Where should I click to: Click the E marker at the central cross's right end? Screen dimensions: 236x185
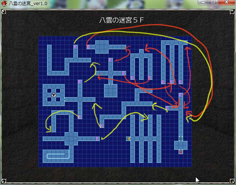click(x=123, y=73)
